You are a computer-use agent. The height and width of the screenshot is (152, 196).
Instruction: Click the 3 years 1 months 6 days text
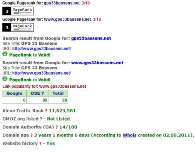tap(62, 135)
